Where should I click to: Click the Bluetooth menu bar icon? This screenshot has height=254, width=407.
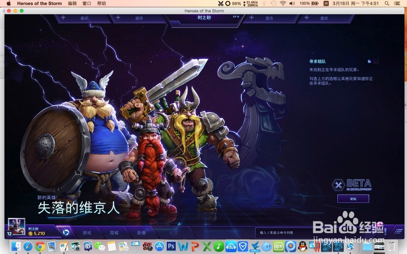(x=264, y=3)
